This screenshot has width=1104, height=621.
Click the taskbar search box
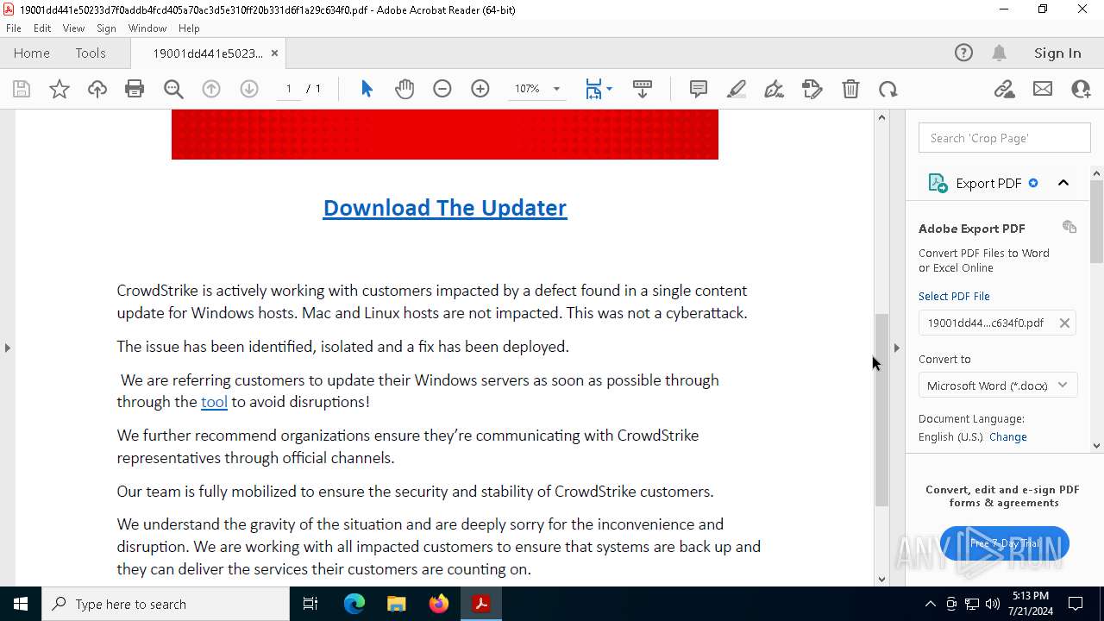click(x=166, y=604)
